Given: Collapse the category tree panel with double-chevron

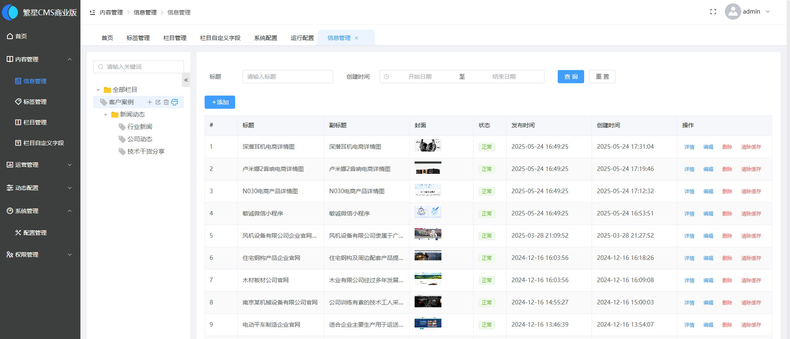Looking at the screenshot, I should click(x=186, y=80).
